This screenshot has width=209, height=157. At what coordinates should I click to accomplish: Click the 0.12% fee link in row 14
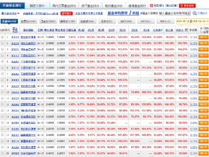tap(194, 117)
